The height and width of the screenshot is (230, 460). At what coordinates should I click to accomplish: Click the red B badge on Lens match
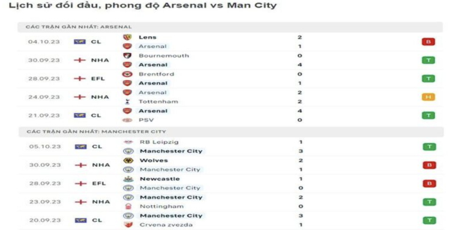(x=428, y=41)
